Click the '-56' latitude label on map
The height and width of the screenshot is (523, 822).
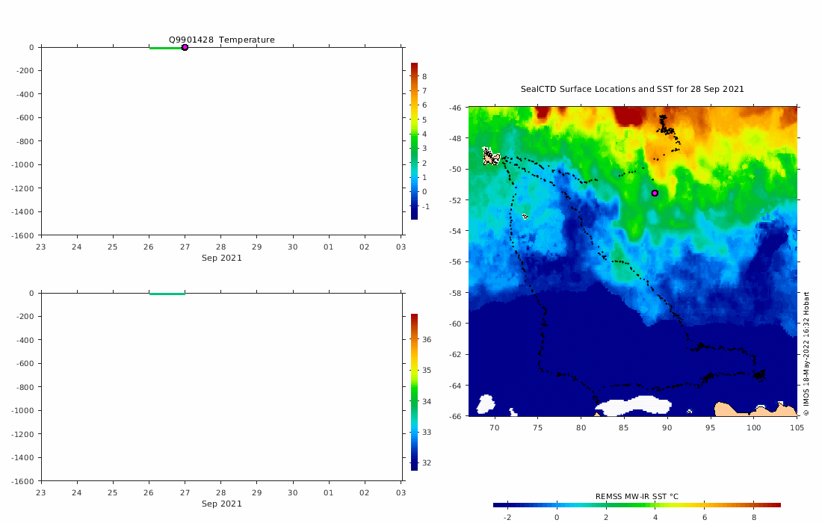(x=455, y=262)
